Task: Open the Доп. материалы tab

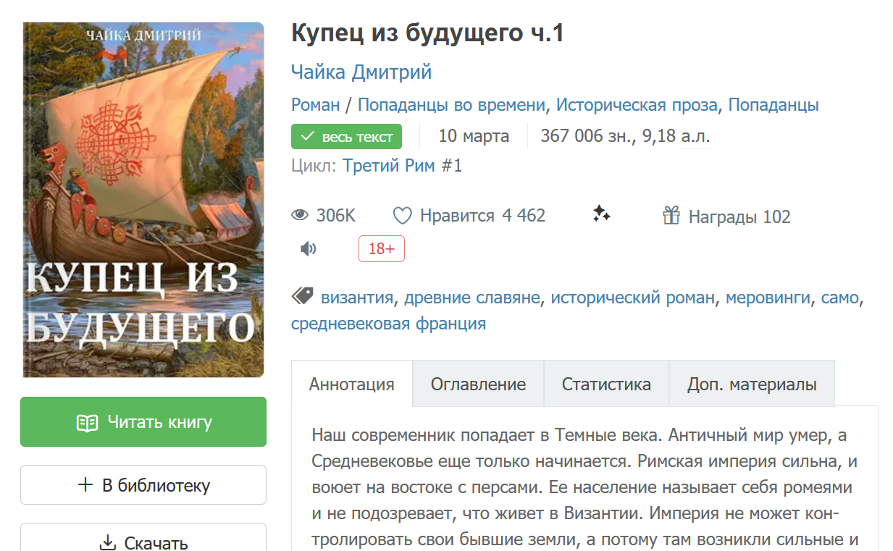Action: point(752,384)
